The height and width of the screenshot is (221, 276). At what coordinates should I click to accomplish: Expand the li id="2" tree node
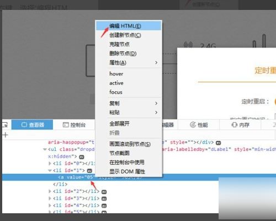click(50, 191)
